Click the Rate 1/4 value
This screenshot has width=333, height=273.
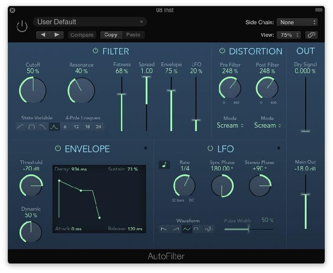[185, 169]
